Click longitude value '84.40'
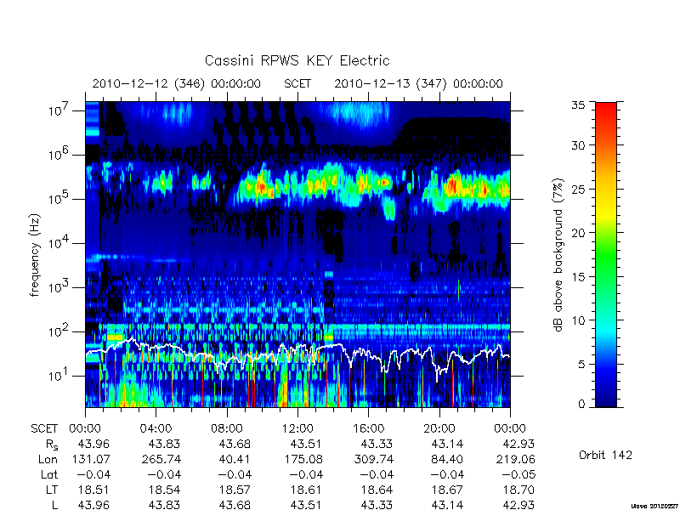This screenshot has width=680, height=510. pyautogui.click(x=447, y=459)
